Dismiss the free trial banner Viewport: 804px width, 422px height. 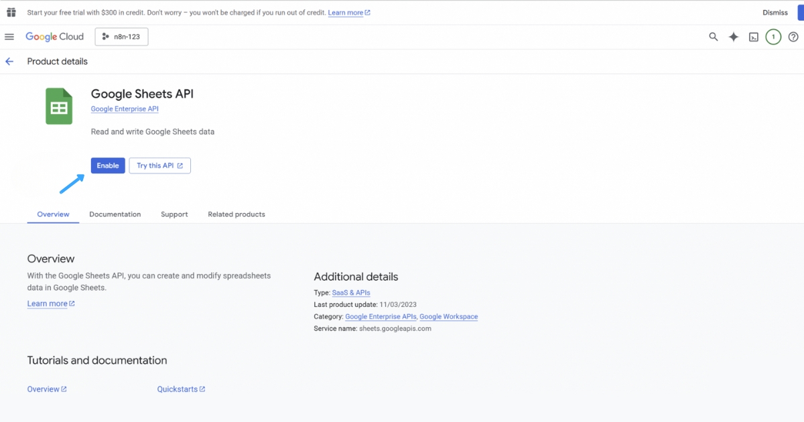(775, 12)
